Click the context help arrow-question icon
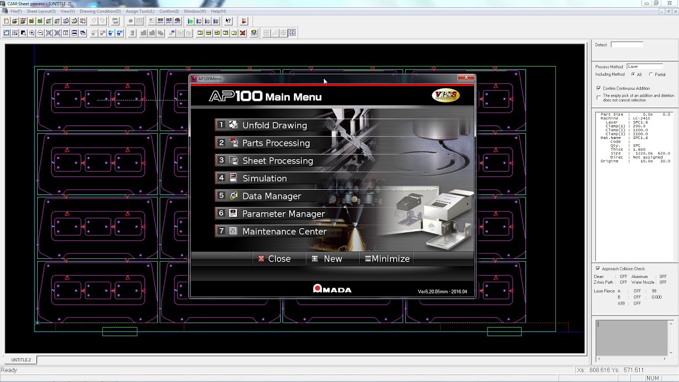 (228, 21)
